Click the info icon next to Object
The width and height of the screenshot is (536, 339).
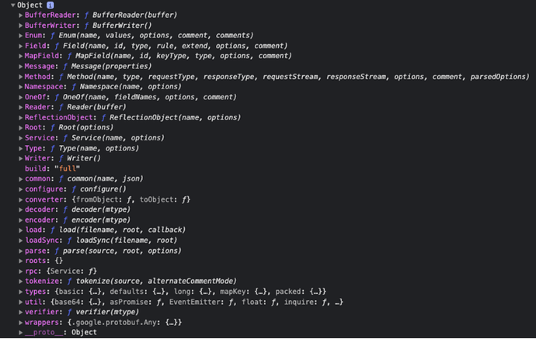pyautogui.click(x=50, y=5)
